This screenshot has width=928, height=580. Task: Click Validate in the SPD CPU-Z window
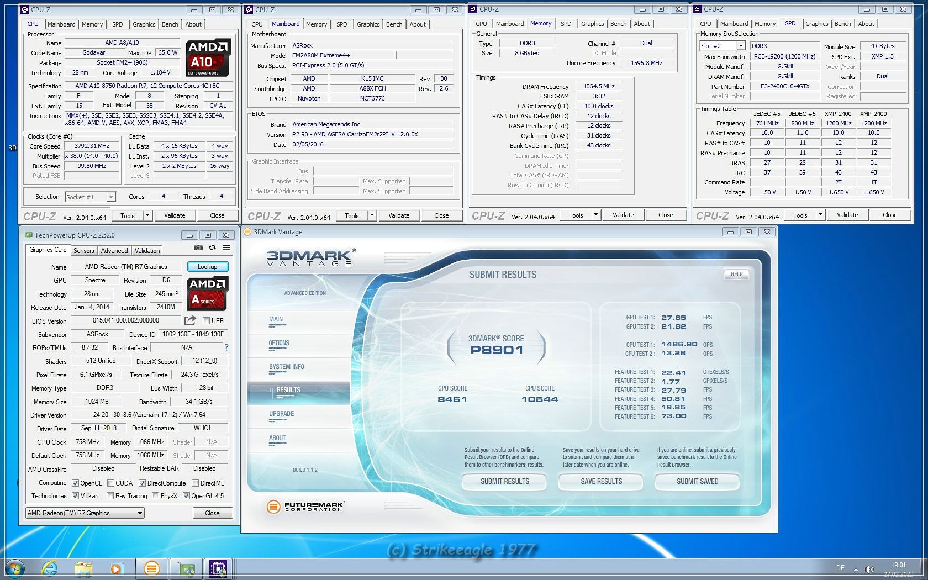pyautogui.click(x=847, y=215)
